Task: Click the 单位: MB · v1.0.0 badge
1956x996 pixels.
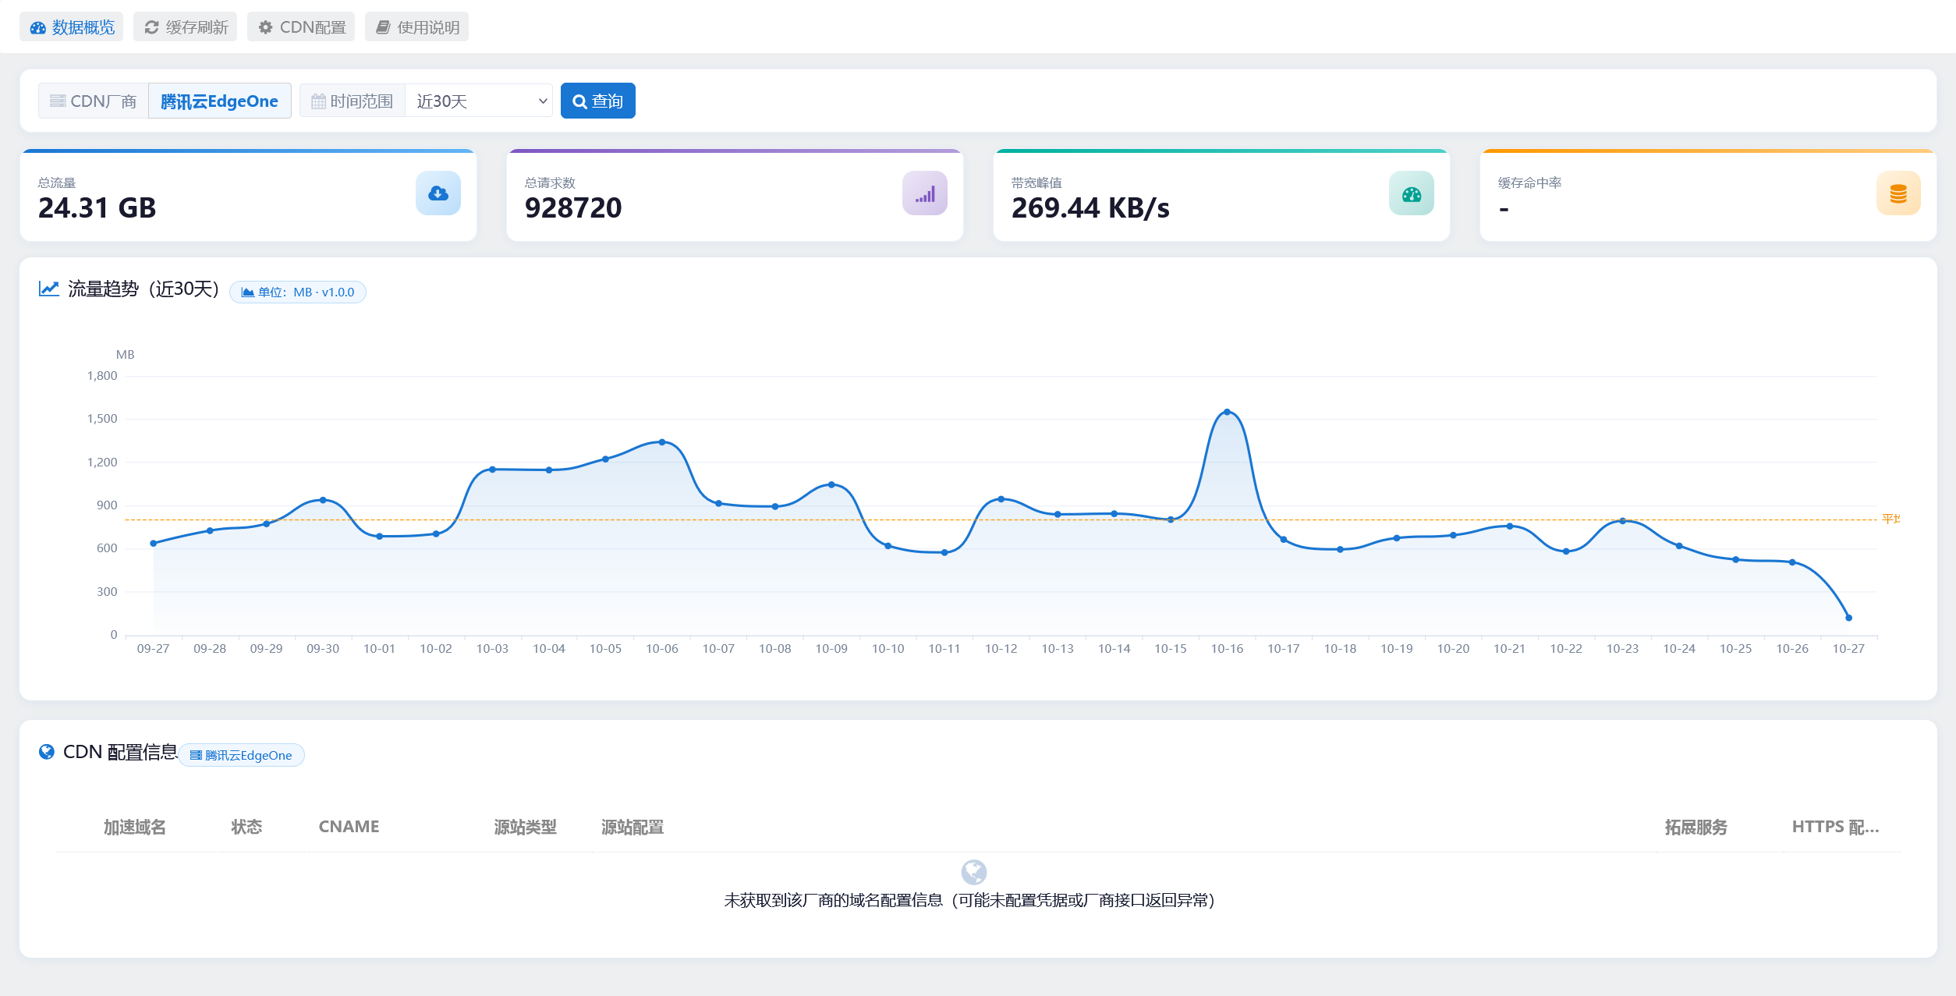Action: point(298,292)
